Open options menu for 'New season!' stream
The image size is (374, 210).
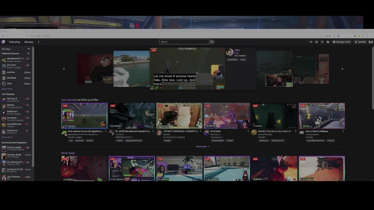(106, 131)
